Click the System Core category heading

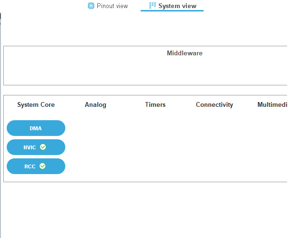point(36,105)
